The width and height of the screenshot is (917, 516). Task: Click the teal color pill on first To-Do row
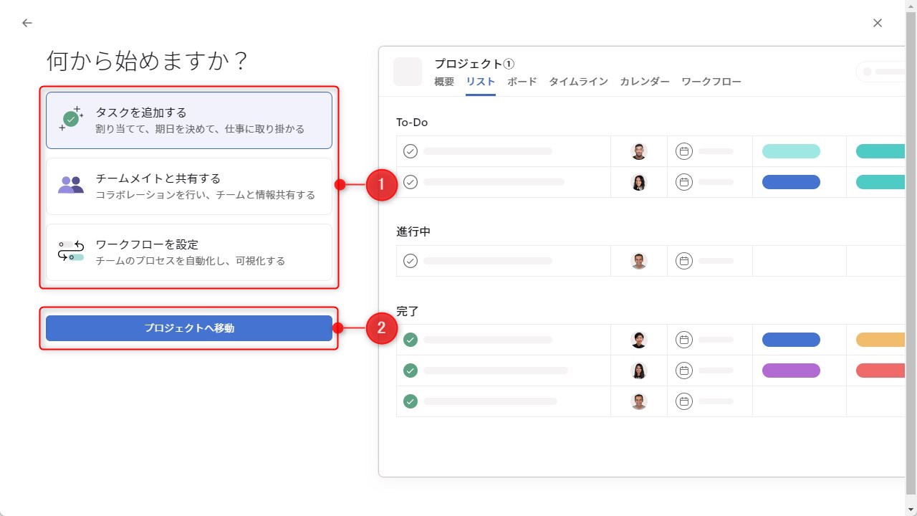coord(791,150)
